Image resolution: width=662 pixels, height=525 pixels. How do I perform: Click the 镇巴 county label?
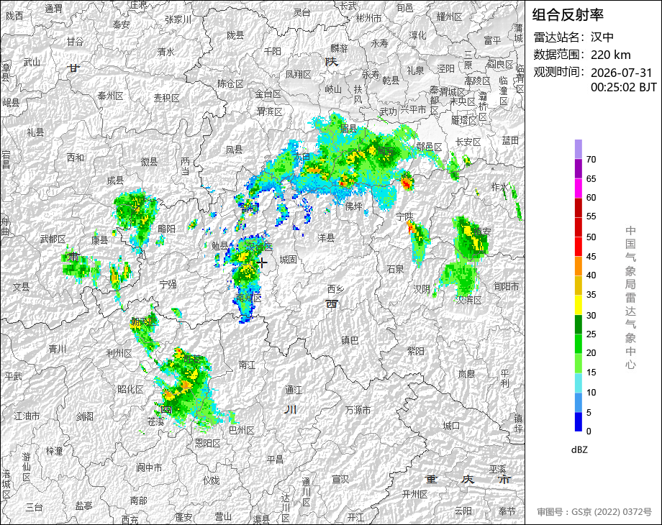350,339
